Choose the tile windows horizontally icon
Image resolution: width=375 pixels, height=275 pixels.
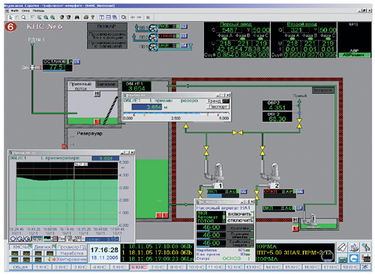(x=108, y=17)
